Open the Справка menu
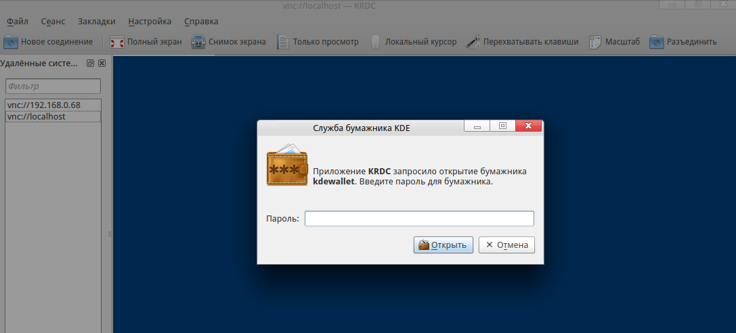Viewport: 736px width, 333px height. [201, 22]
